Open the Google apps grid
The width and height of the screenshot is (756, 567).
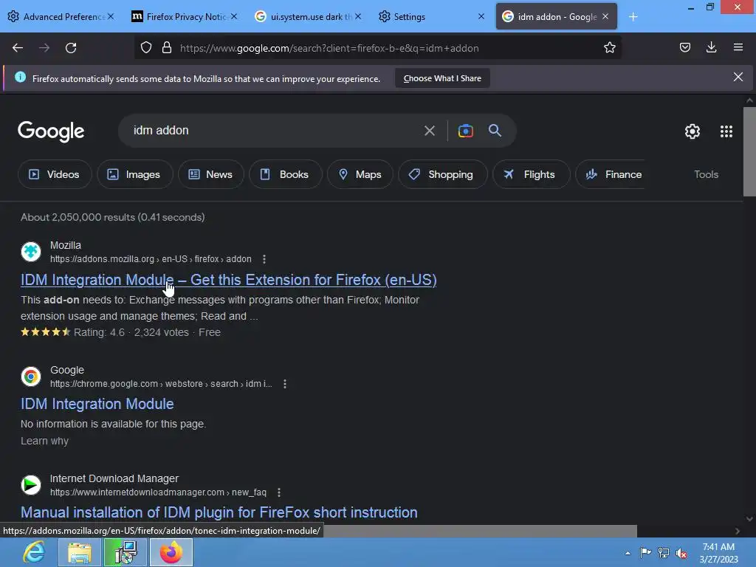726,131
